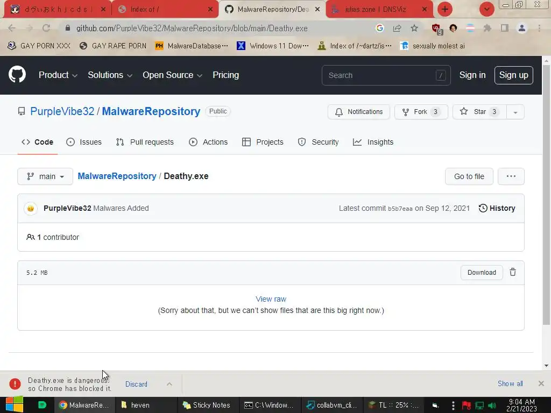551x413 pixels.
Task: Click the browser address bar URL
Action: pos(192,28)
